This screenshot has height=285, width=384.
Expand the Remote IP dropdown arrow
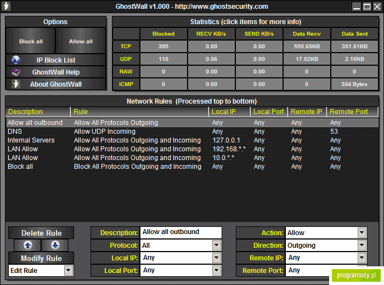coord(362,258)
